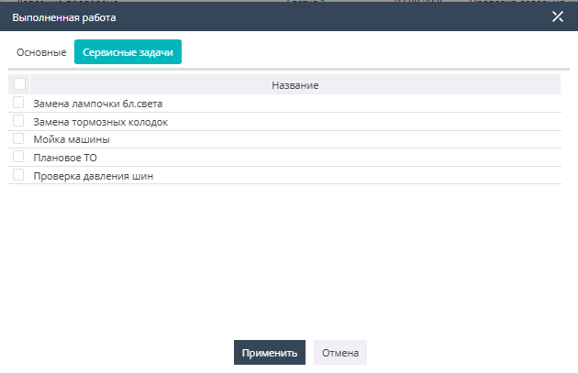The image size is (578, 373).
Task: Click the Плановое ТО label
Action: coord(65,158)
